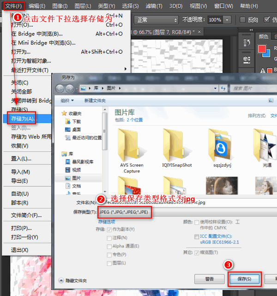This screenshot has width=277, height=296.
Task: Select the IQIYISnapShot folder
Action: [177, 148]
